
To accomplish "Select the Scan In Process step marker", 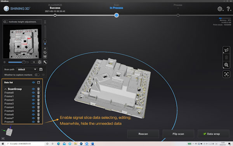I will [x=116, y=15].
